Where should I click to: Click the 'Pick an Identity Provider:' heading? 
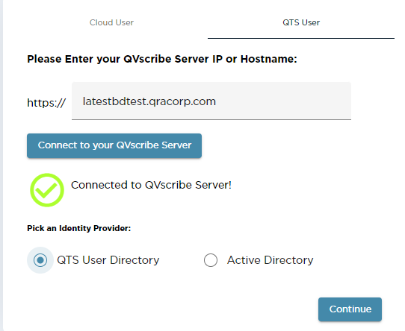78,228
